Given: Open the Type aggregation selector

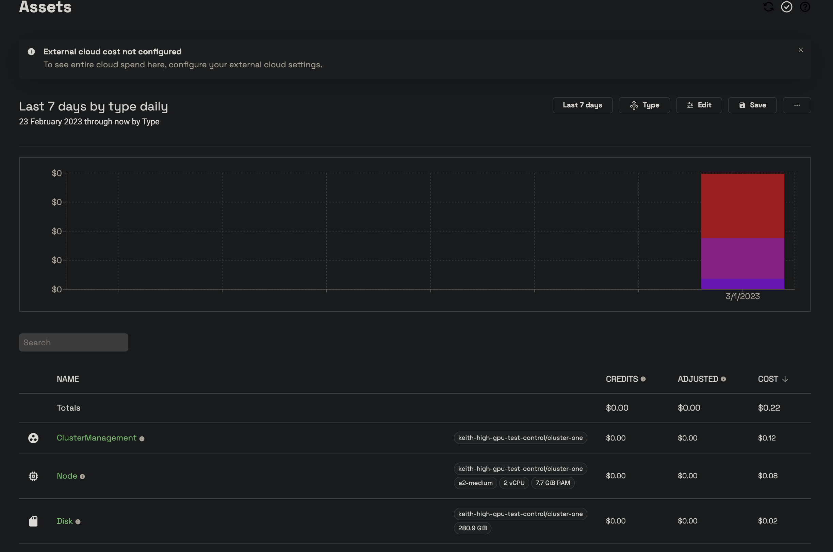Looking at the screenshot, I should [644, 105].
